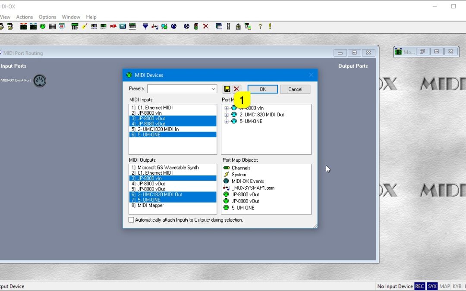466x291 pixels.
Task: Expand the 2- UMC1820 MIDI Out node
Action: point(227,115)
